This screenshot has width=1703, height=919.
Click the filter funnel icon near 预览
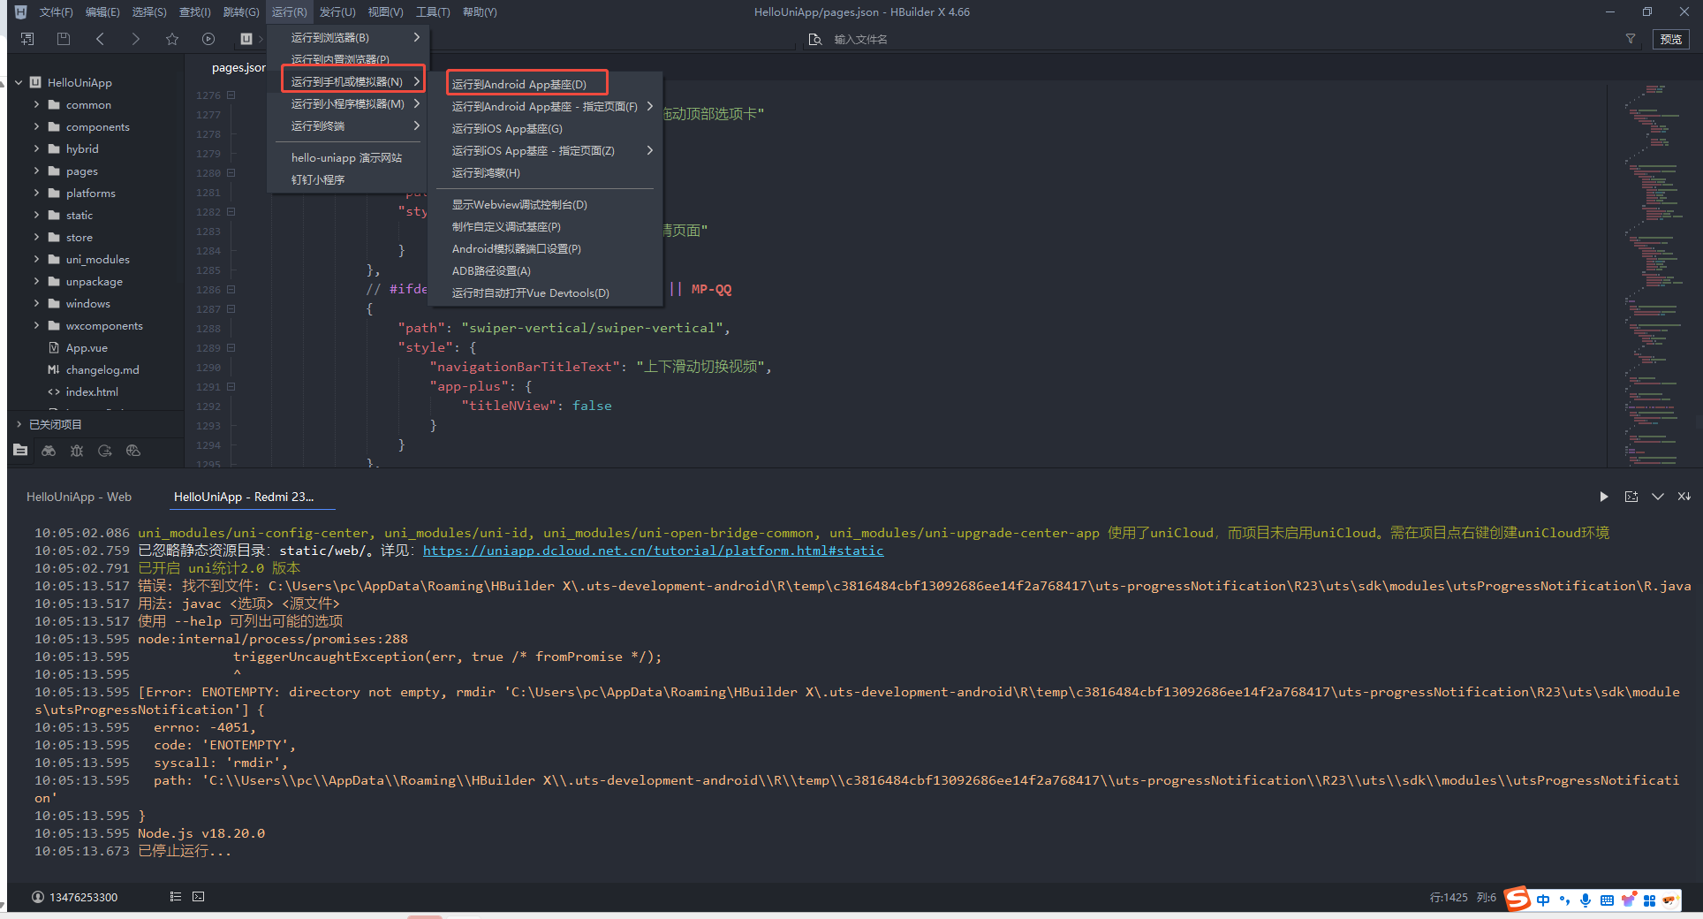tap(1631, 39)
